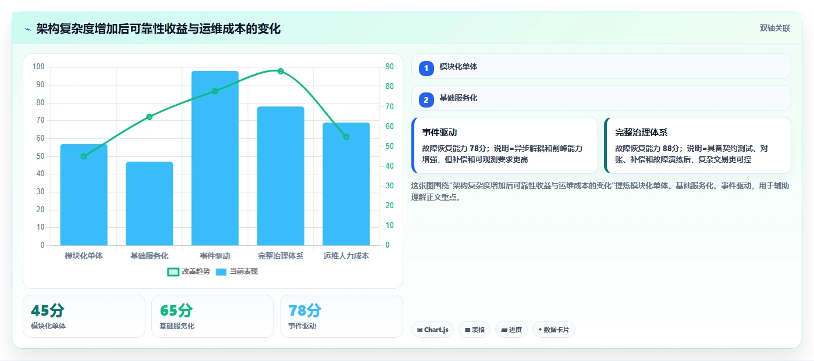This screenshot has width=814, height=361.
Task: Open the 完整治理体系 detail card
Action: 698,145
